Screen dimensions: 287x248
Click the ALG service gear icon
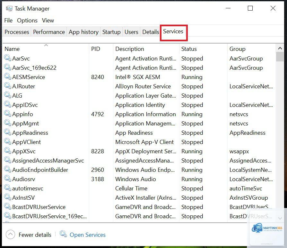click(8, 95)
